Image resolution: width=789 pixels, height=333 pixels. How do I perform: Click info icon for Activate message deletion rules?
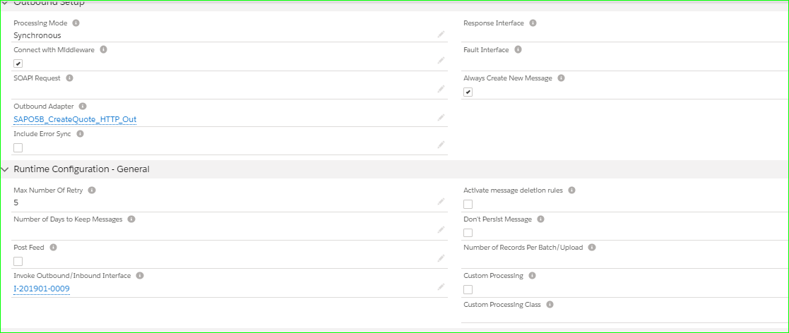point(571,190)
